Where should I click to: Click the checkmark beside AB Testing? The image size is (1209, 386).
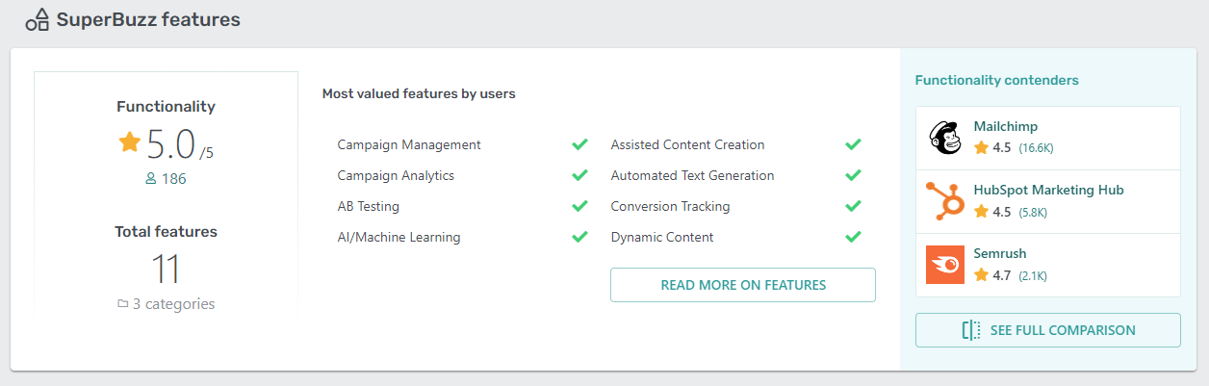click(579, 206)
